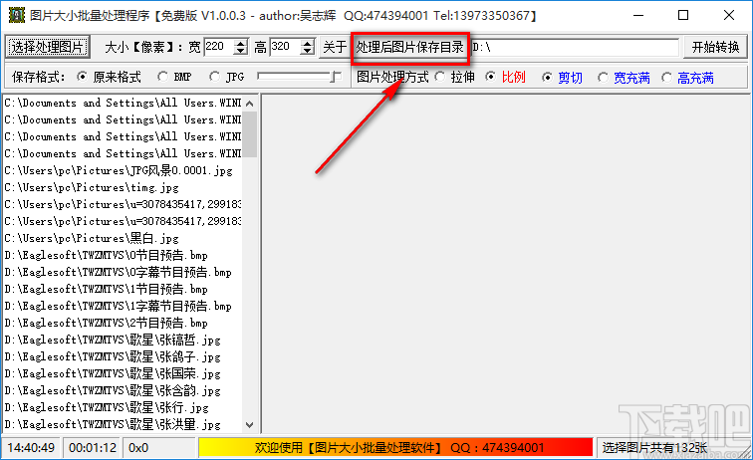Click the save directory field showing D:\
753x460 pixels.
click(x=575, y=47)
